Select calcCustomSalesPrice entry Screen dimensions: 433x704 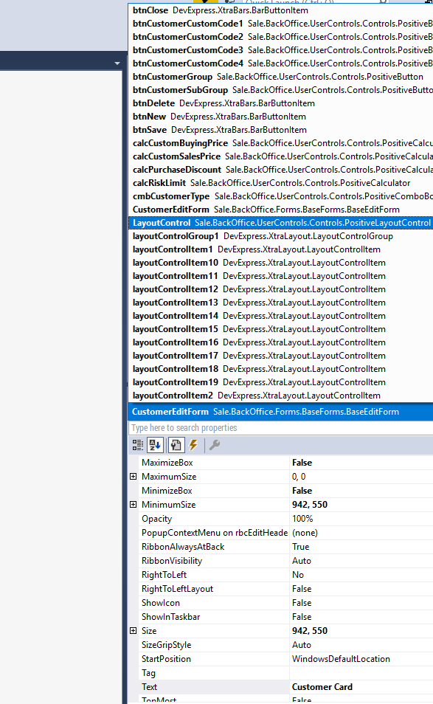[281, 156]
